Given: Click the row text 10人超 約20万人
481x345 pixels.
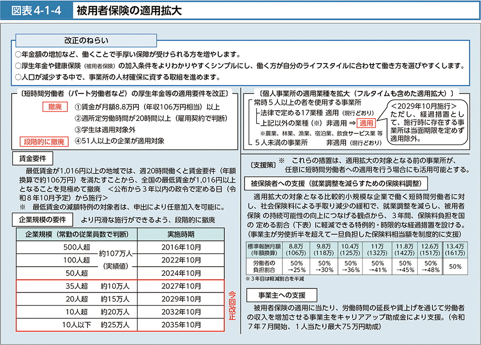Looking at the screenshot, I should [98, 312].
